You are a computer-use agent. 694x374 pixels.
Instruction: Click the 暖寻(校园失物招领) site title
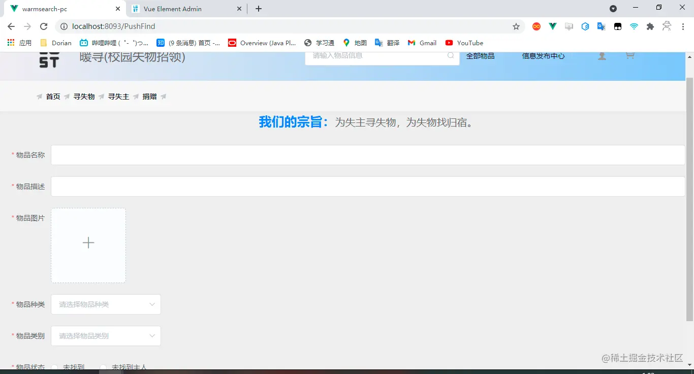tap(133, 57)
